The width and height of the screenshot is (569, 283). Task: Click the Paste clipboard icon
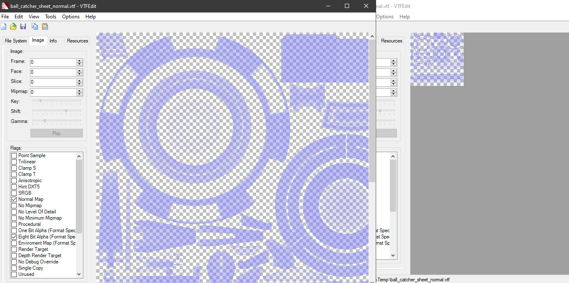(45, 27)
